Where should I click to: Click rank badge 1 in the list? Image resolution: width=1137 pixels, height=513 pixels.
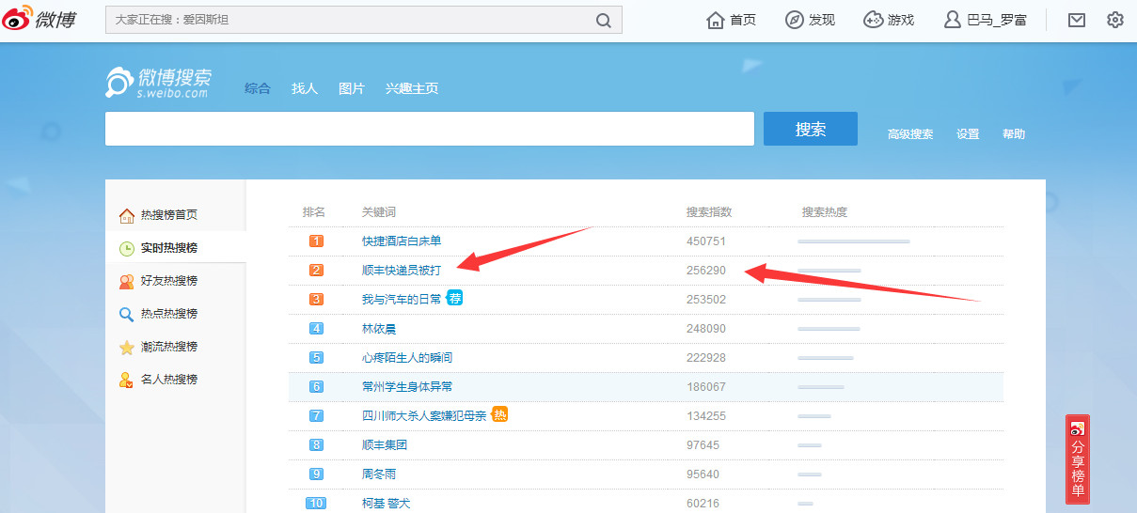[x=317, y=241]
